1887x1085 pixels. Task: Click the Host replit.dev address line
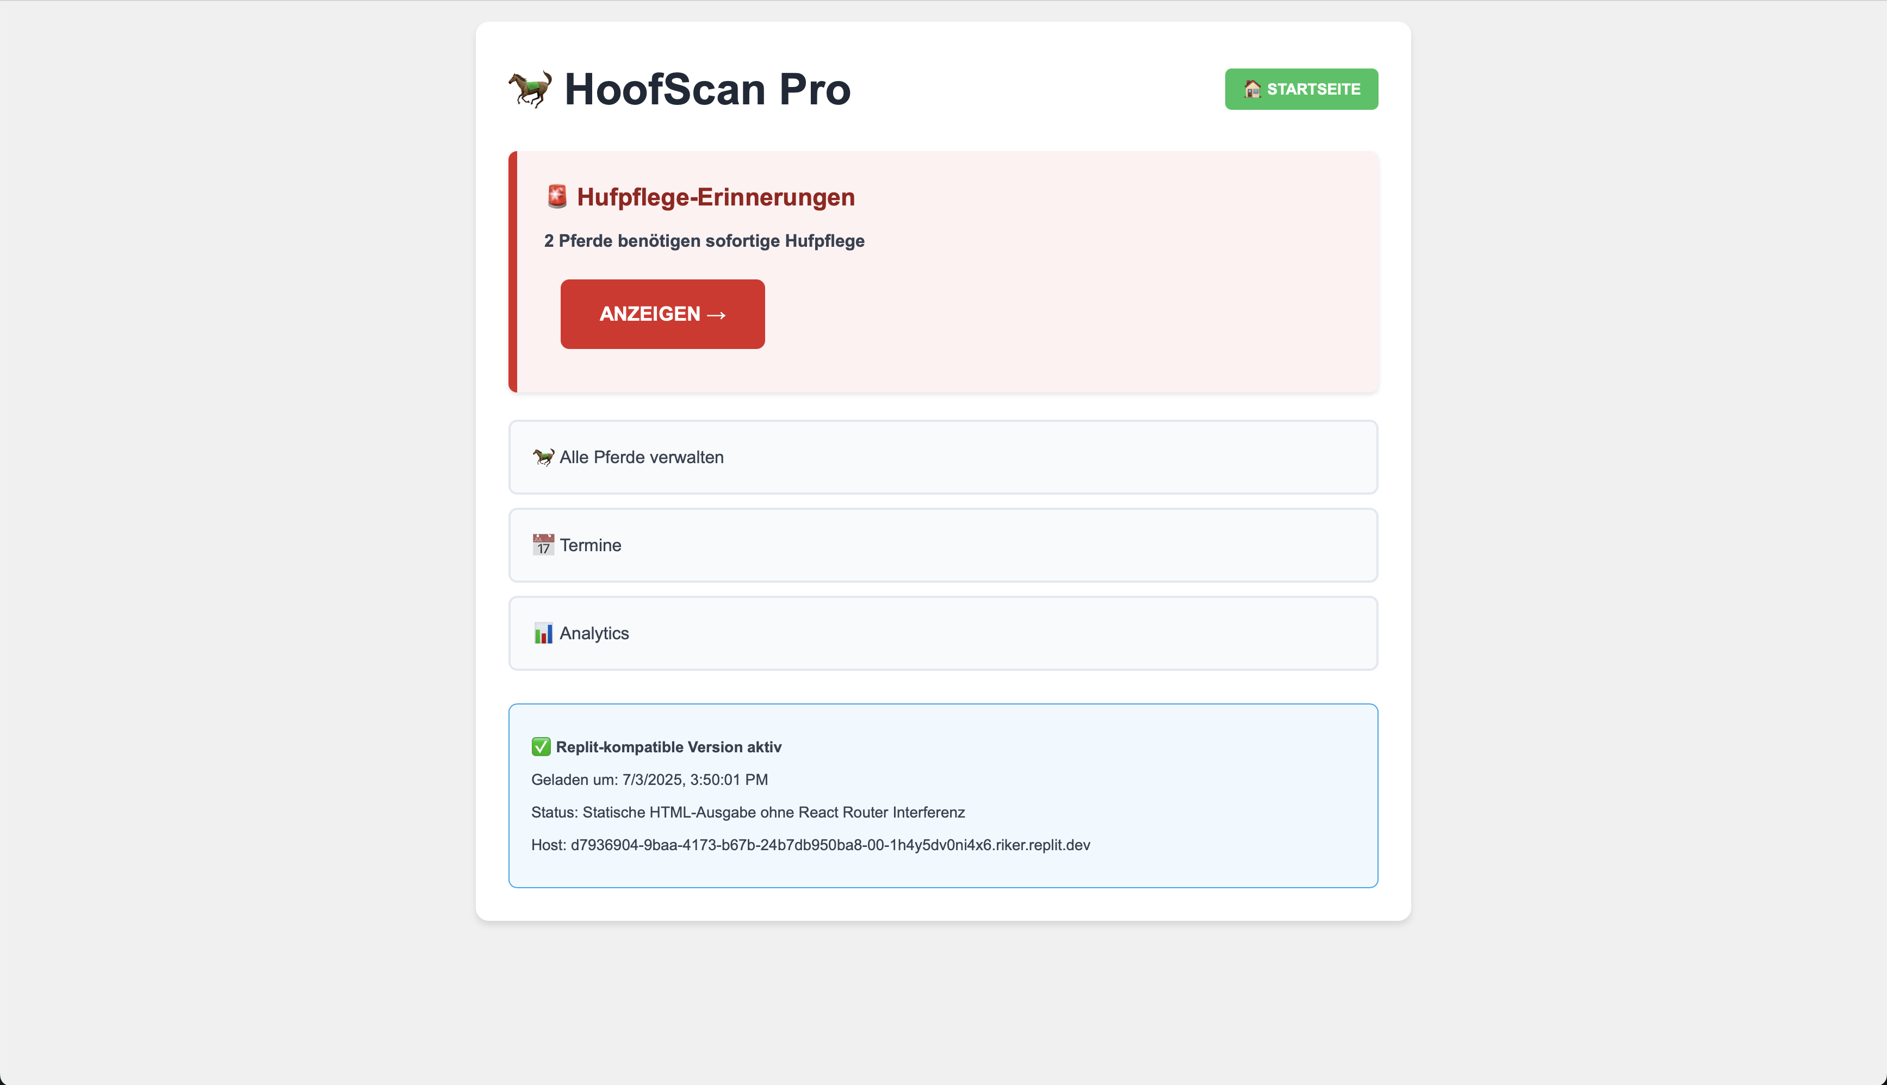(811, 845)
